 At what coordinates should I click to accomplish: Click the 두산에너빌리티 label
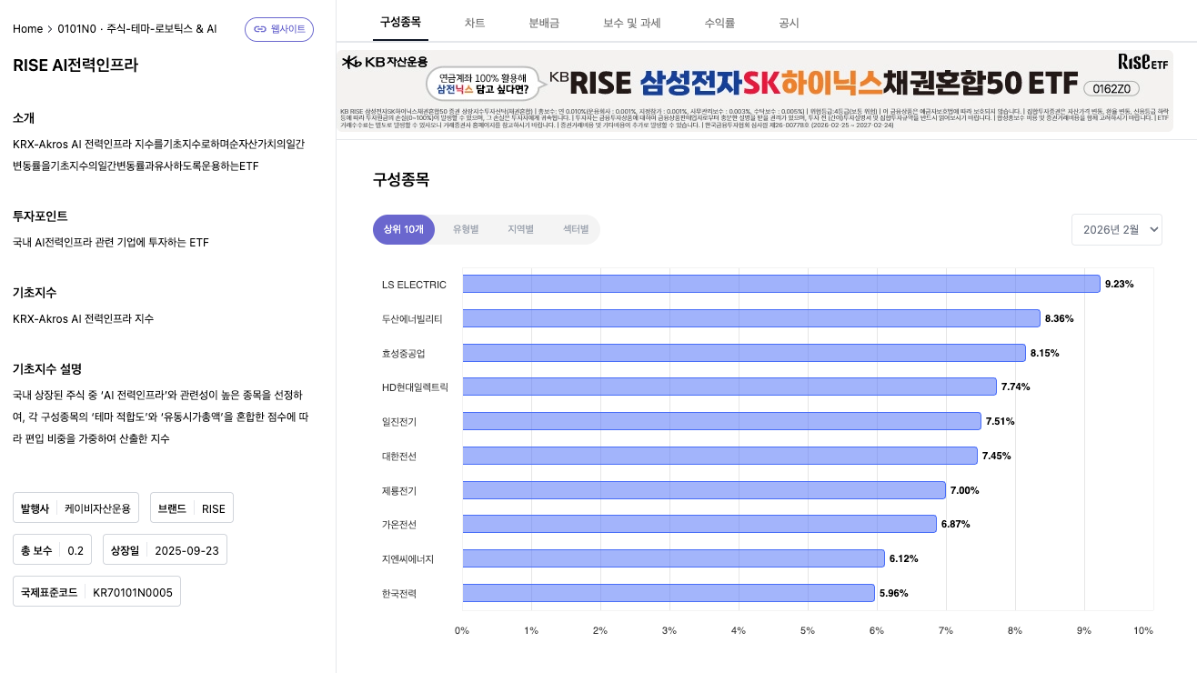tap(412, 319)
